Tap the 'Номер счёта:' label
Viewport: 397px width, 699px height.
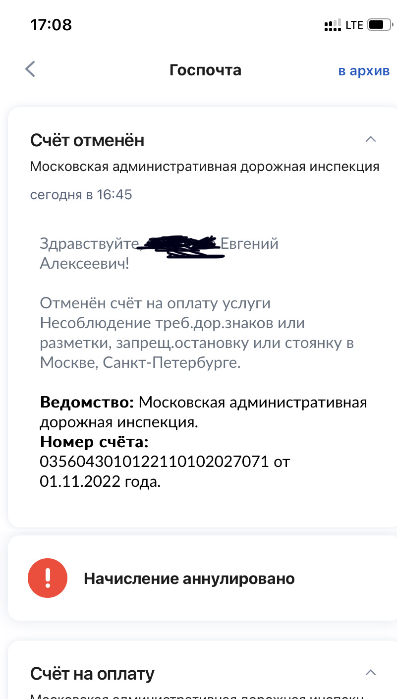(x=94, y=441)
